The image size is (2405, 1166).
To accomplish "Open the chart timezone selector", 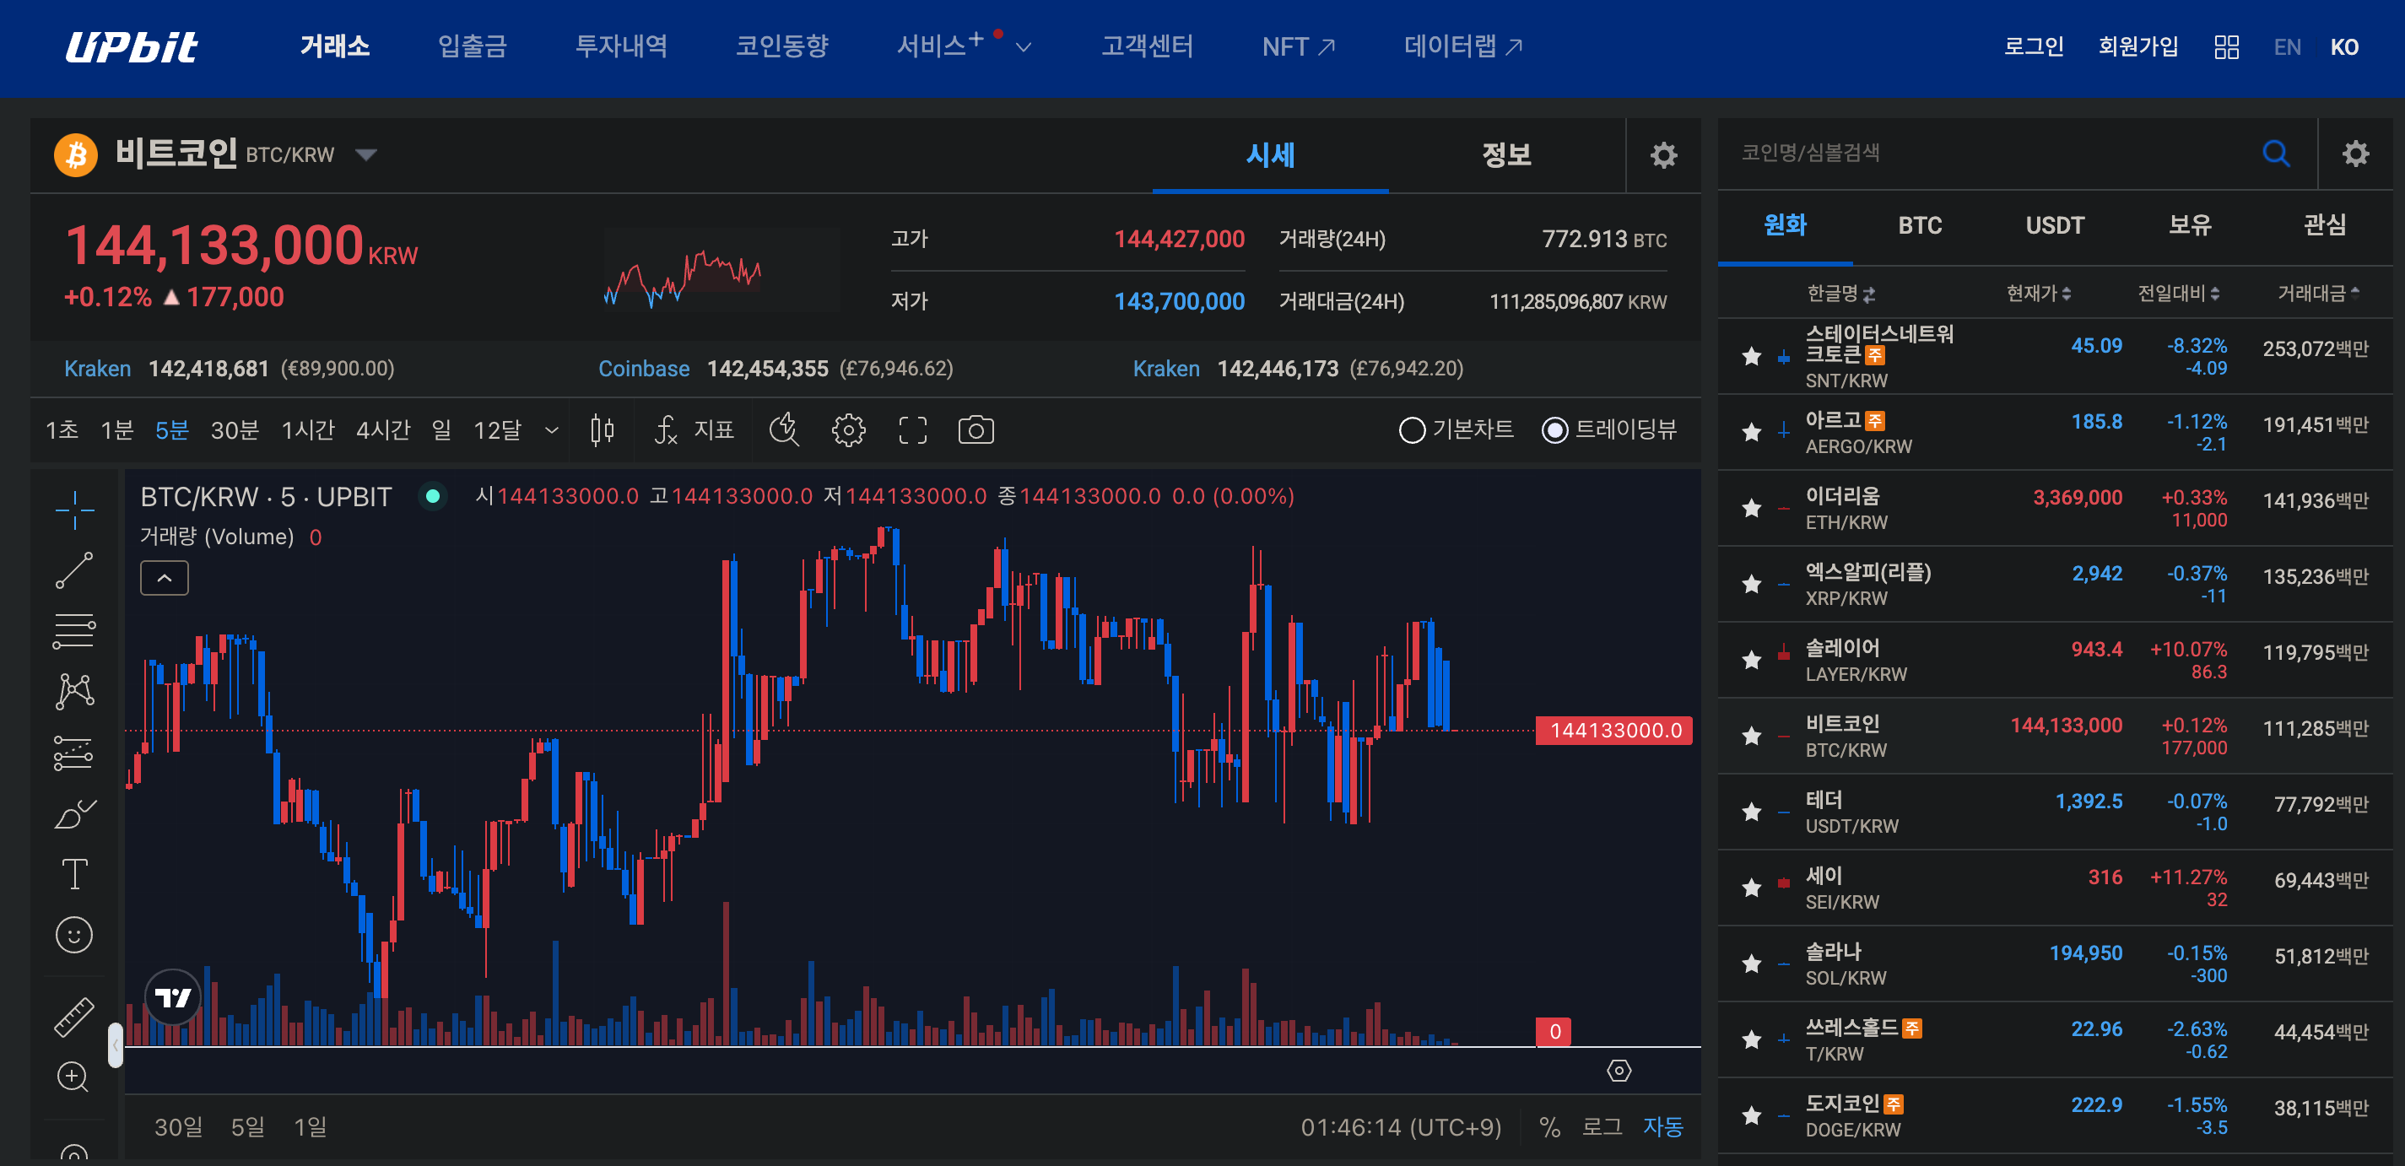I will tap(1401, 1127).
